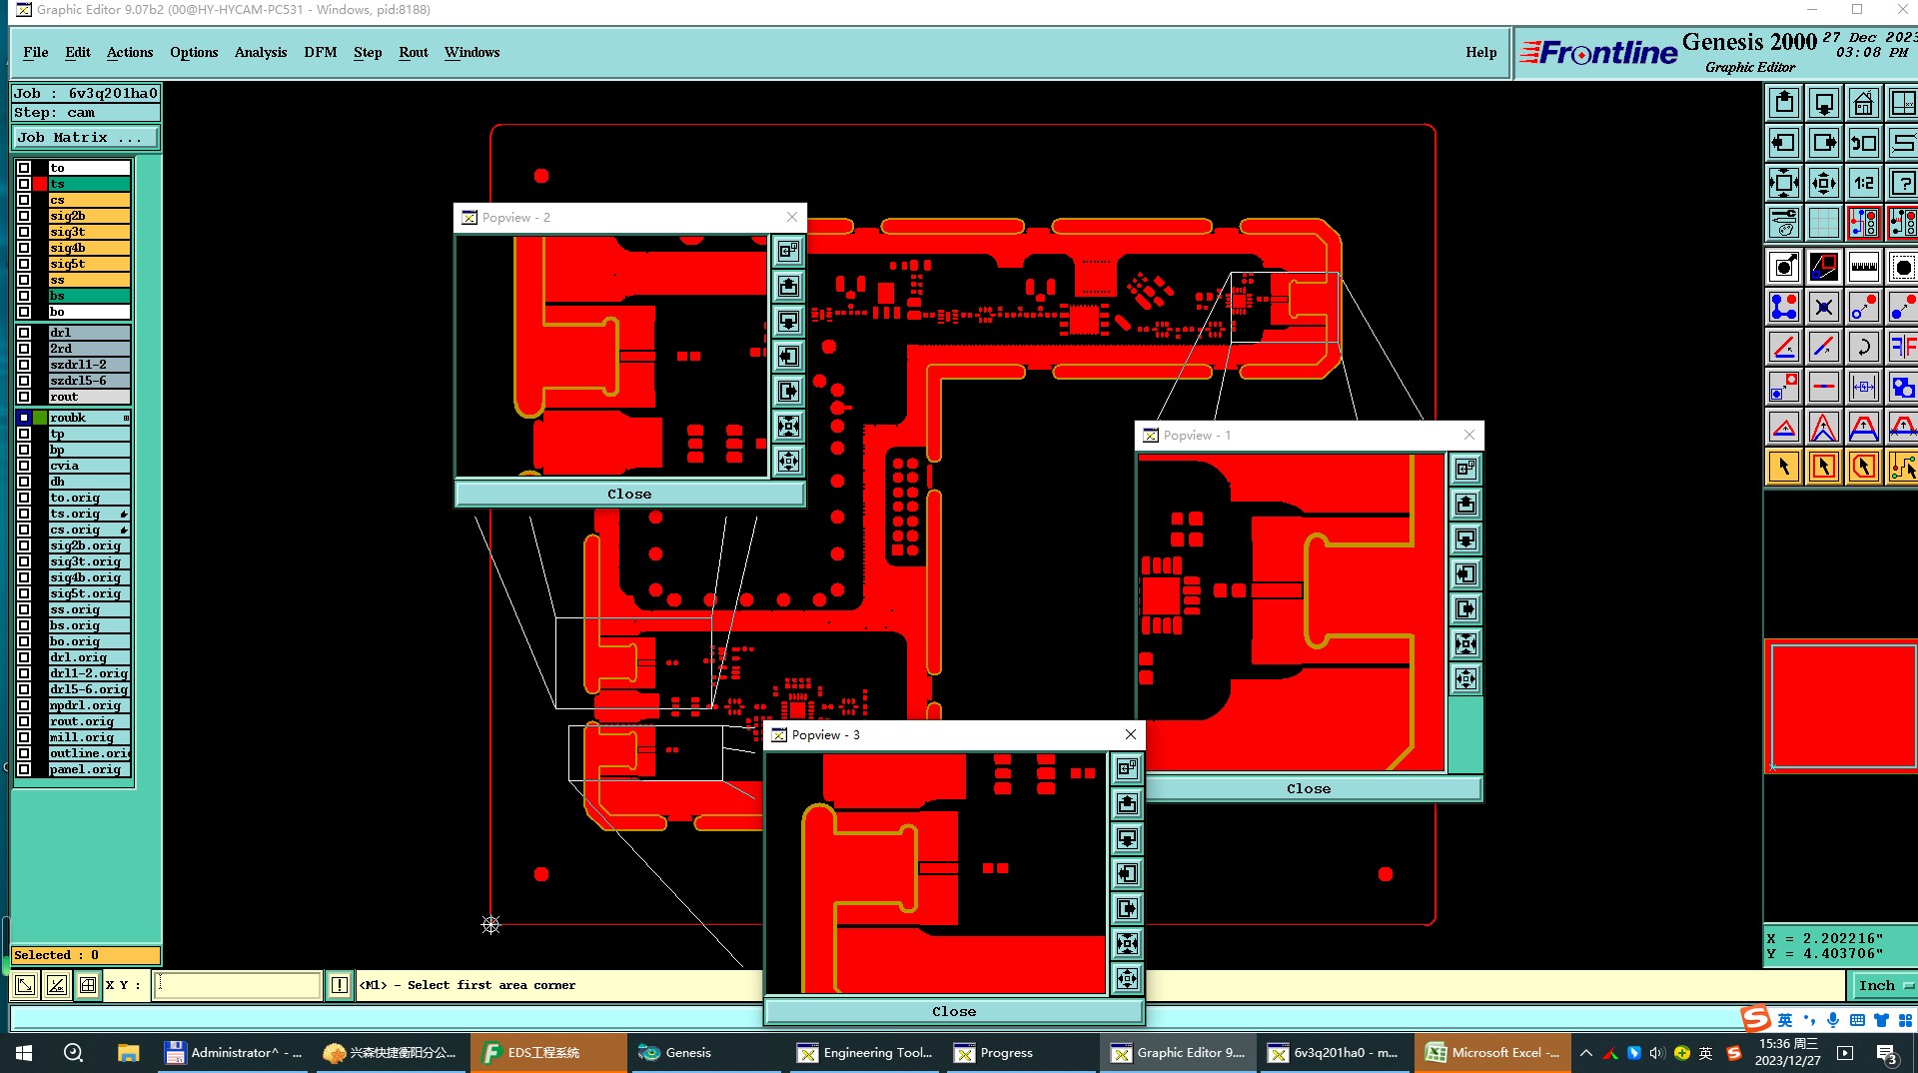1918x1073 pixels.
Task: Click Popview - 1 pan up icon
Action: pos(1465,504)
